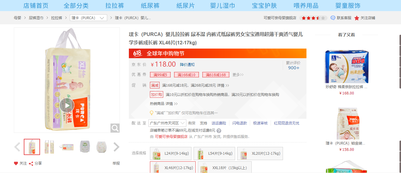Open the 全部分类 tab

[76, 5]
